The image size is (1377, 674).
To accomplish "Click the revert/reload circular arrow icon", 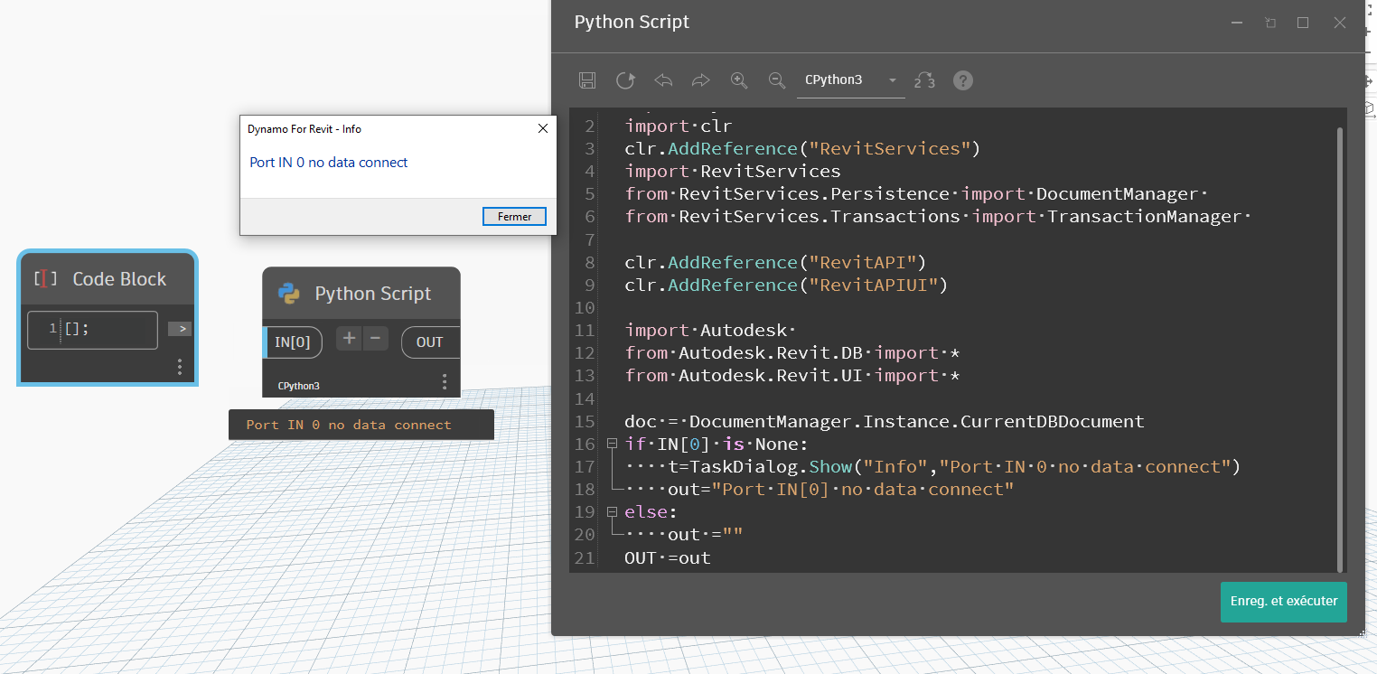I will click(x=625, y=80).
